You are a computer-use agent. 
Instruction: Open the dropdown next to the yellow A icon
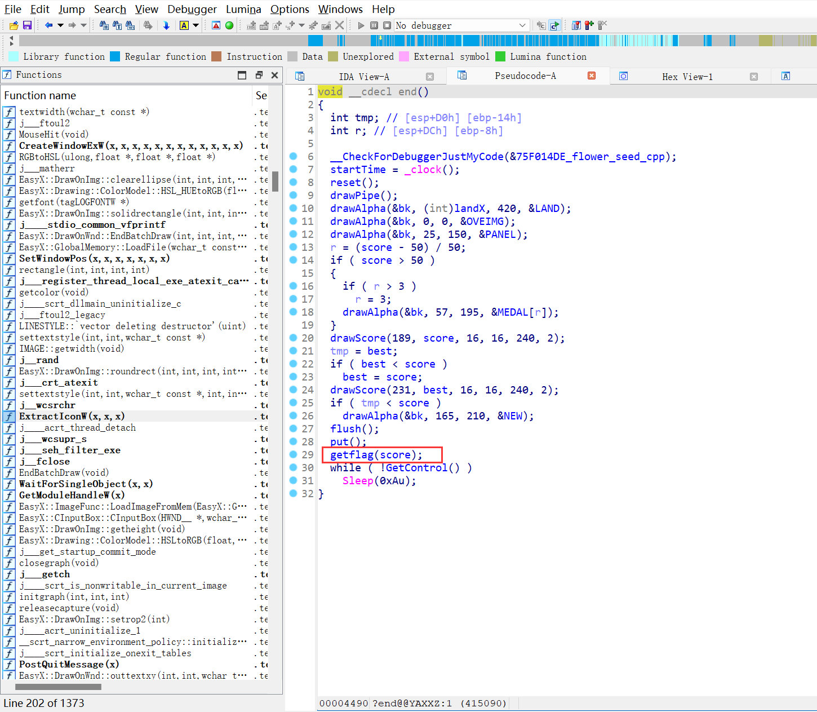(x=196, y=25)
